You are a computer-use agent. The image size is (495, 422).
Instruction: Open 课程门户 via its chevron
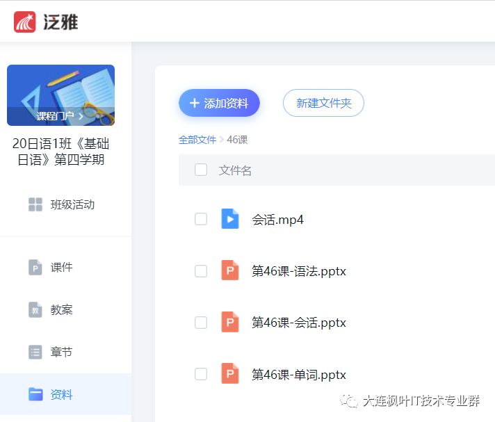[81, 116]
